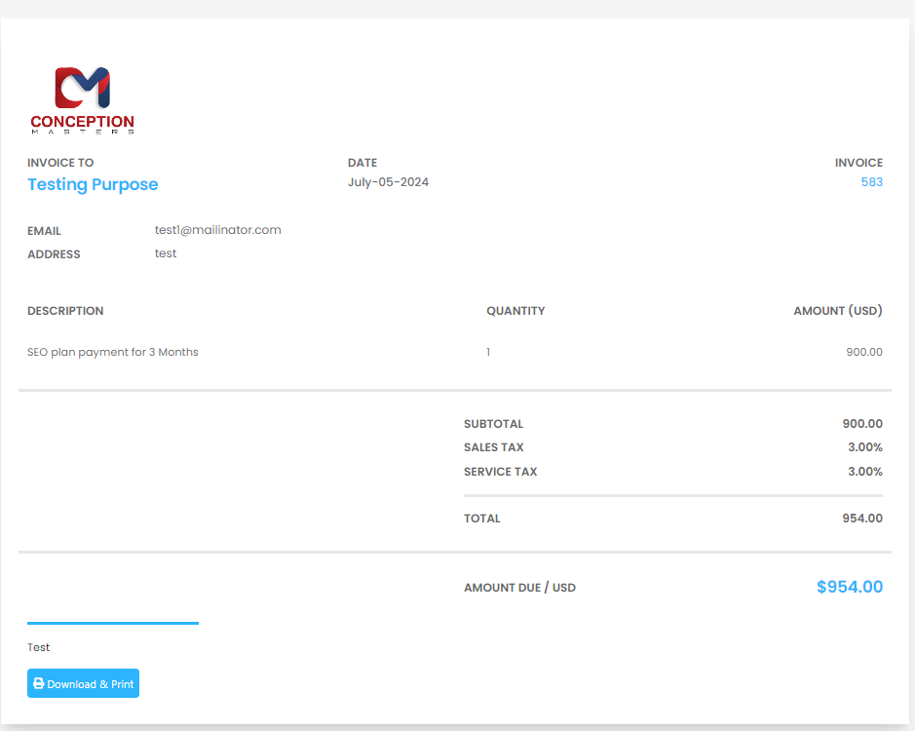The image size is (915, 731).
Task: Click the Description column header
Action: 65,311
